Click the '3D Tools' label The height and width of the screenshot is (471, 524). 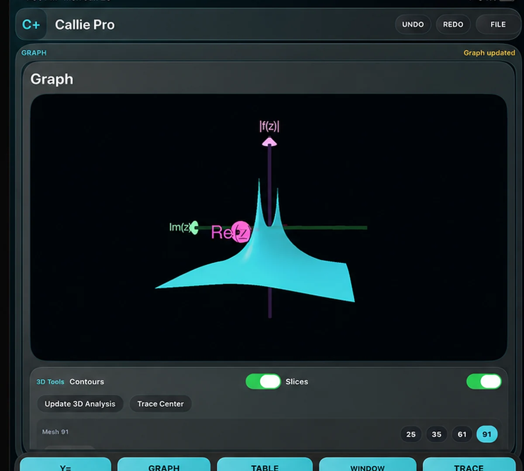[x=50, y=382]
